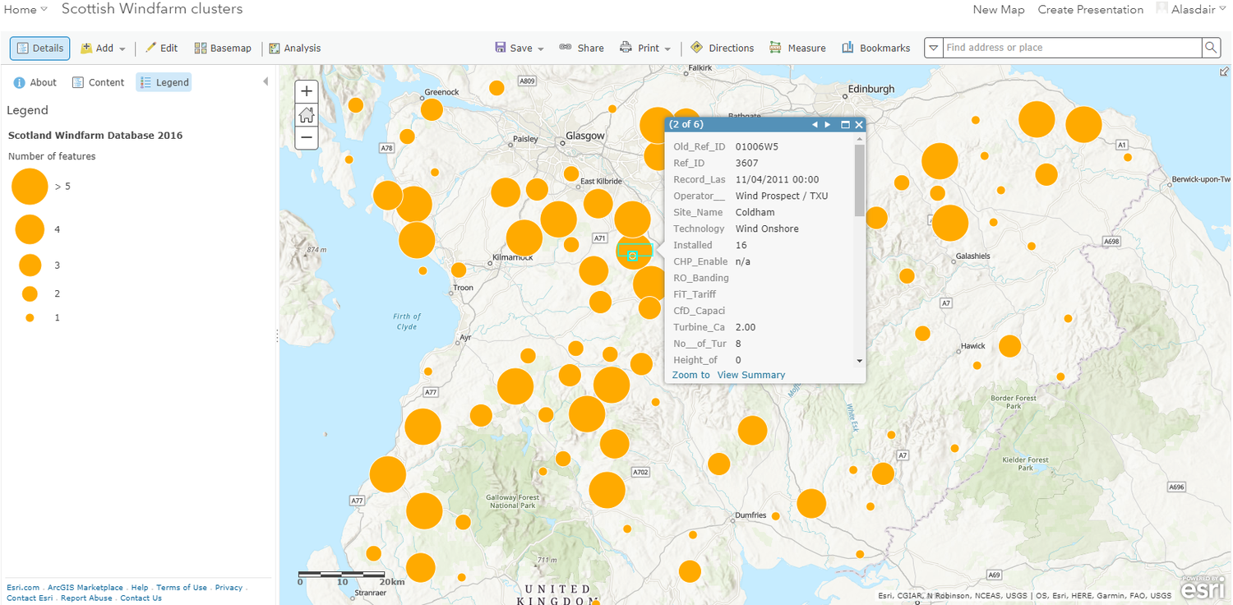Click the Zoom to link

click(x=690, y=375)
